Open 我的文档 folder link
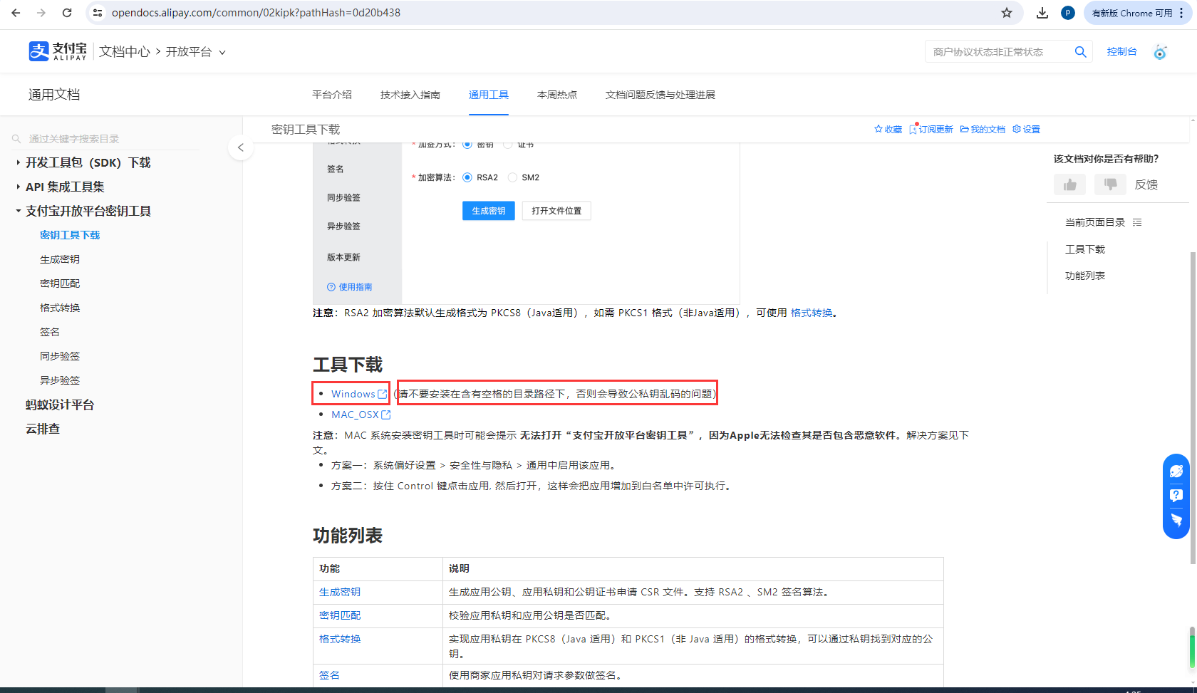This screenshot has width=1197, height=693. coord(983,129)
